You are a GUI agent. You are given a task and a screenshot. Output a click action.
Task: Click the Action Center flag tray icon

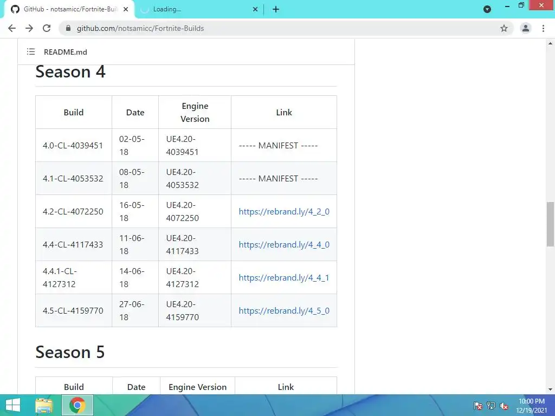[x=478, y=406]
